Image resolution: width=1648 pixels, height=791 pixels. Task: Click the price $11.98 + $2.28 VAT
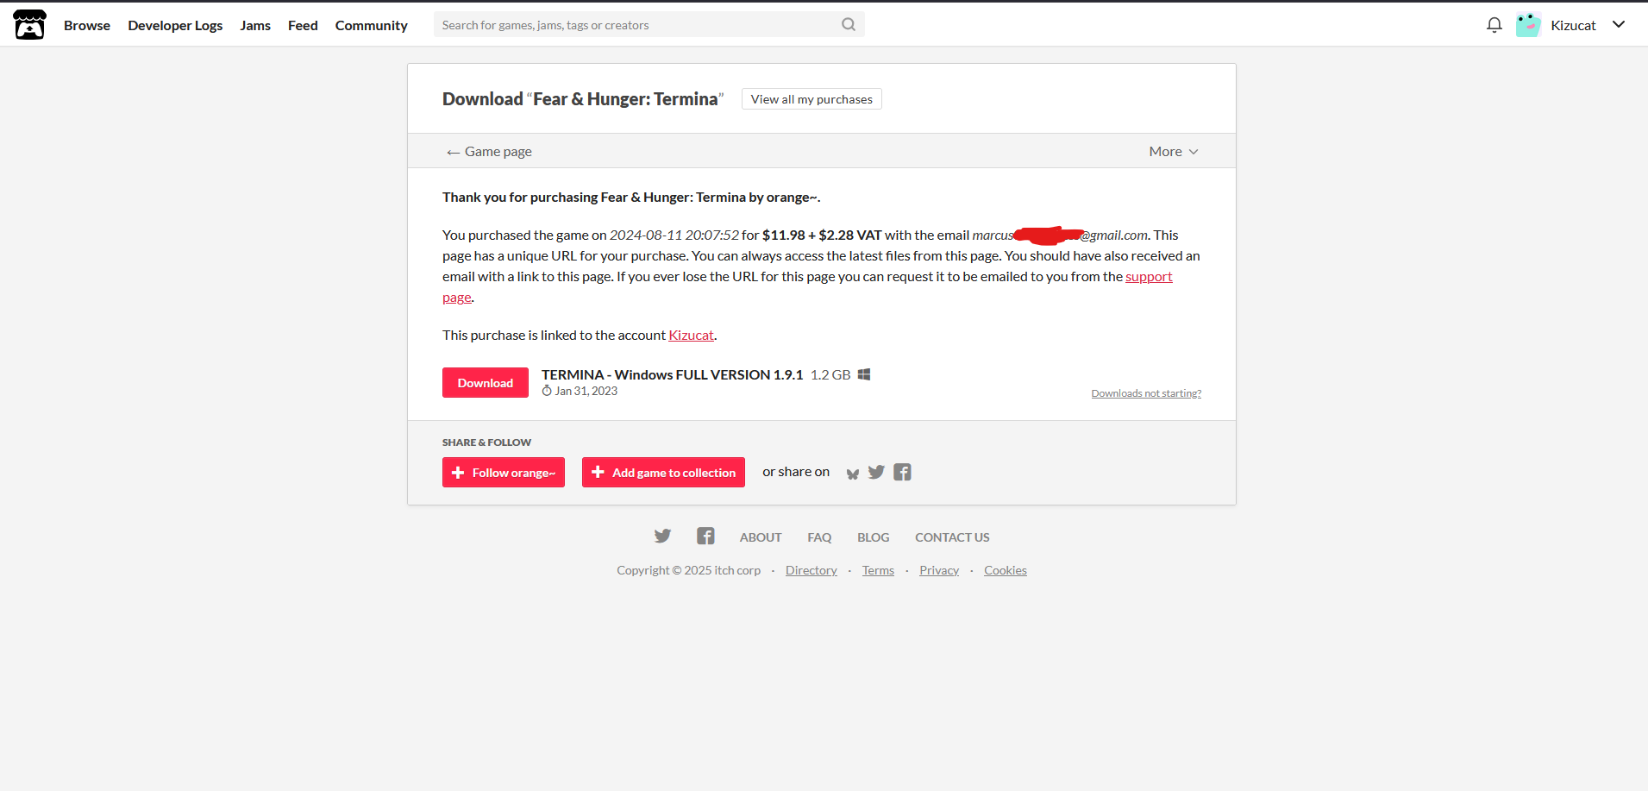[x=822, y=235]
